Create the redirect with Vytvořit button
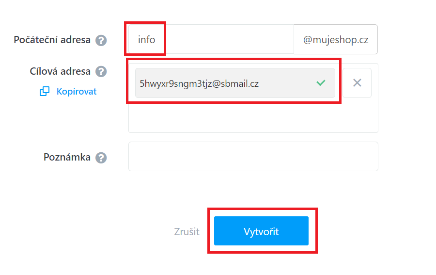 click(261, 231)
